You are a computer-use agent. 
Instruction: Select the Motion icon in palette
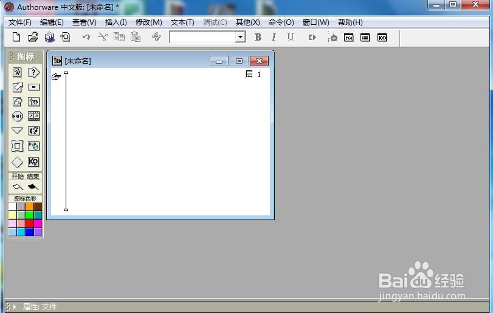(17, 87)
